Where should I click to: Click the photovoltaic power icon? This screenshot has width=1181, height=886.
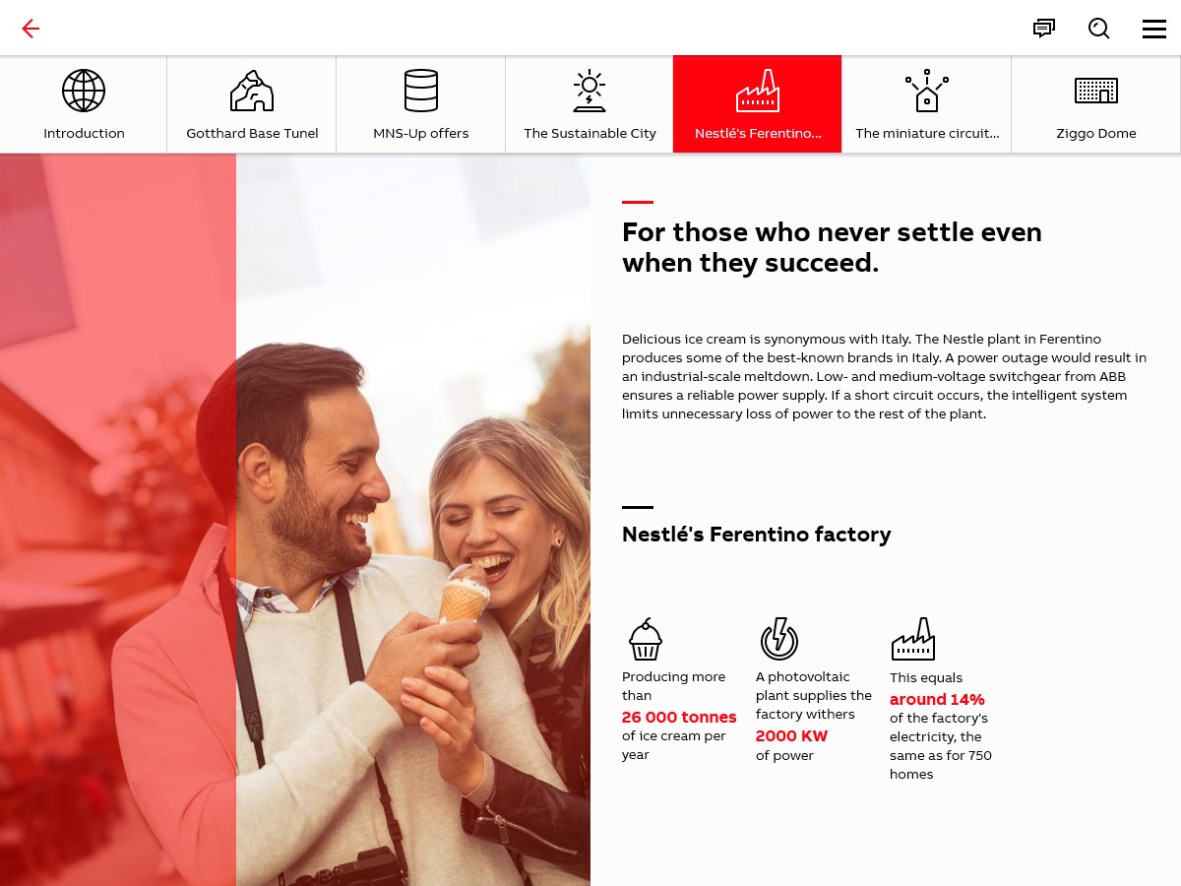(779, 639)
